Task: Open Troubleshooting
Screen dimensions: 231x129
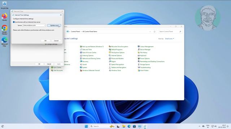Action: (x=144, y=67)
